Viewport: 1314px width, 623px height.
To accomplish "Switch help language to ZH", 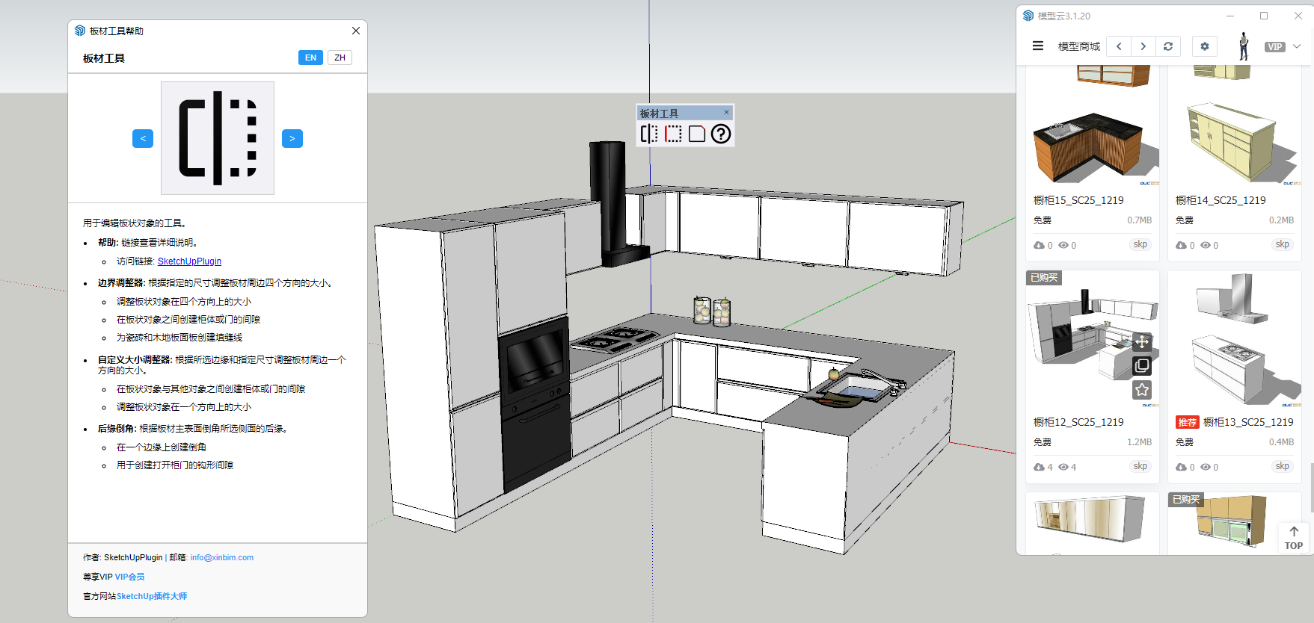I will [340, 58].
